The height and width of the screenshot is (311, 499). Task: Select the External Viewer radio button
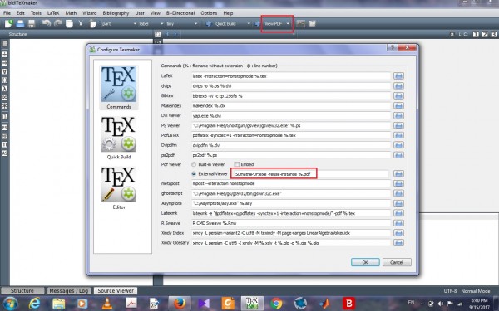194,174
